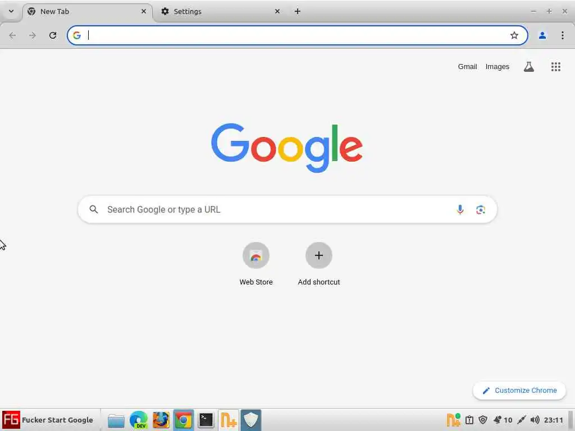Open the Gmail link

pos(467,67)
